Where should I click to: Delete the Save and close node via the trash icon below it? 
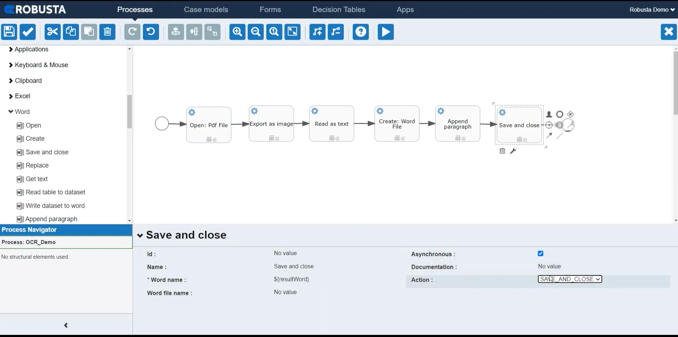pyautogui.click(x=502, y=151)
